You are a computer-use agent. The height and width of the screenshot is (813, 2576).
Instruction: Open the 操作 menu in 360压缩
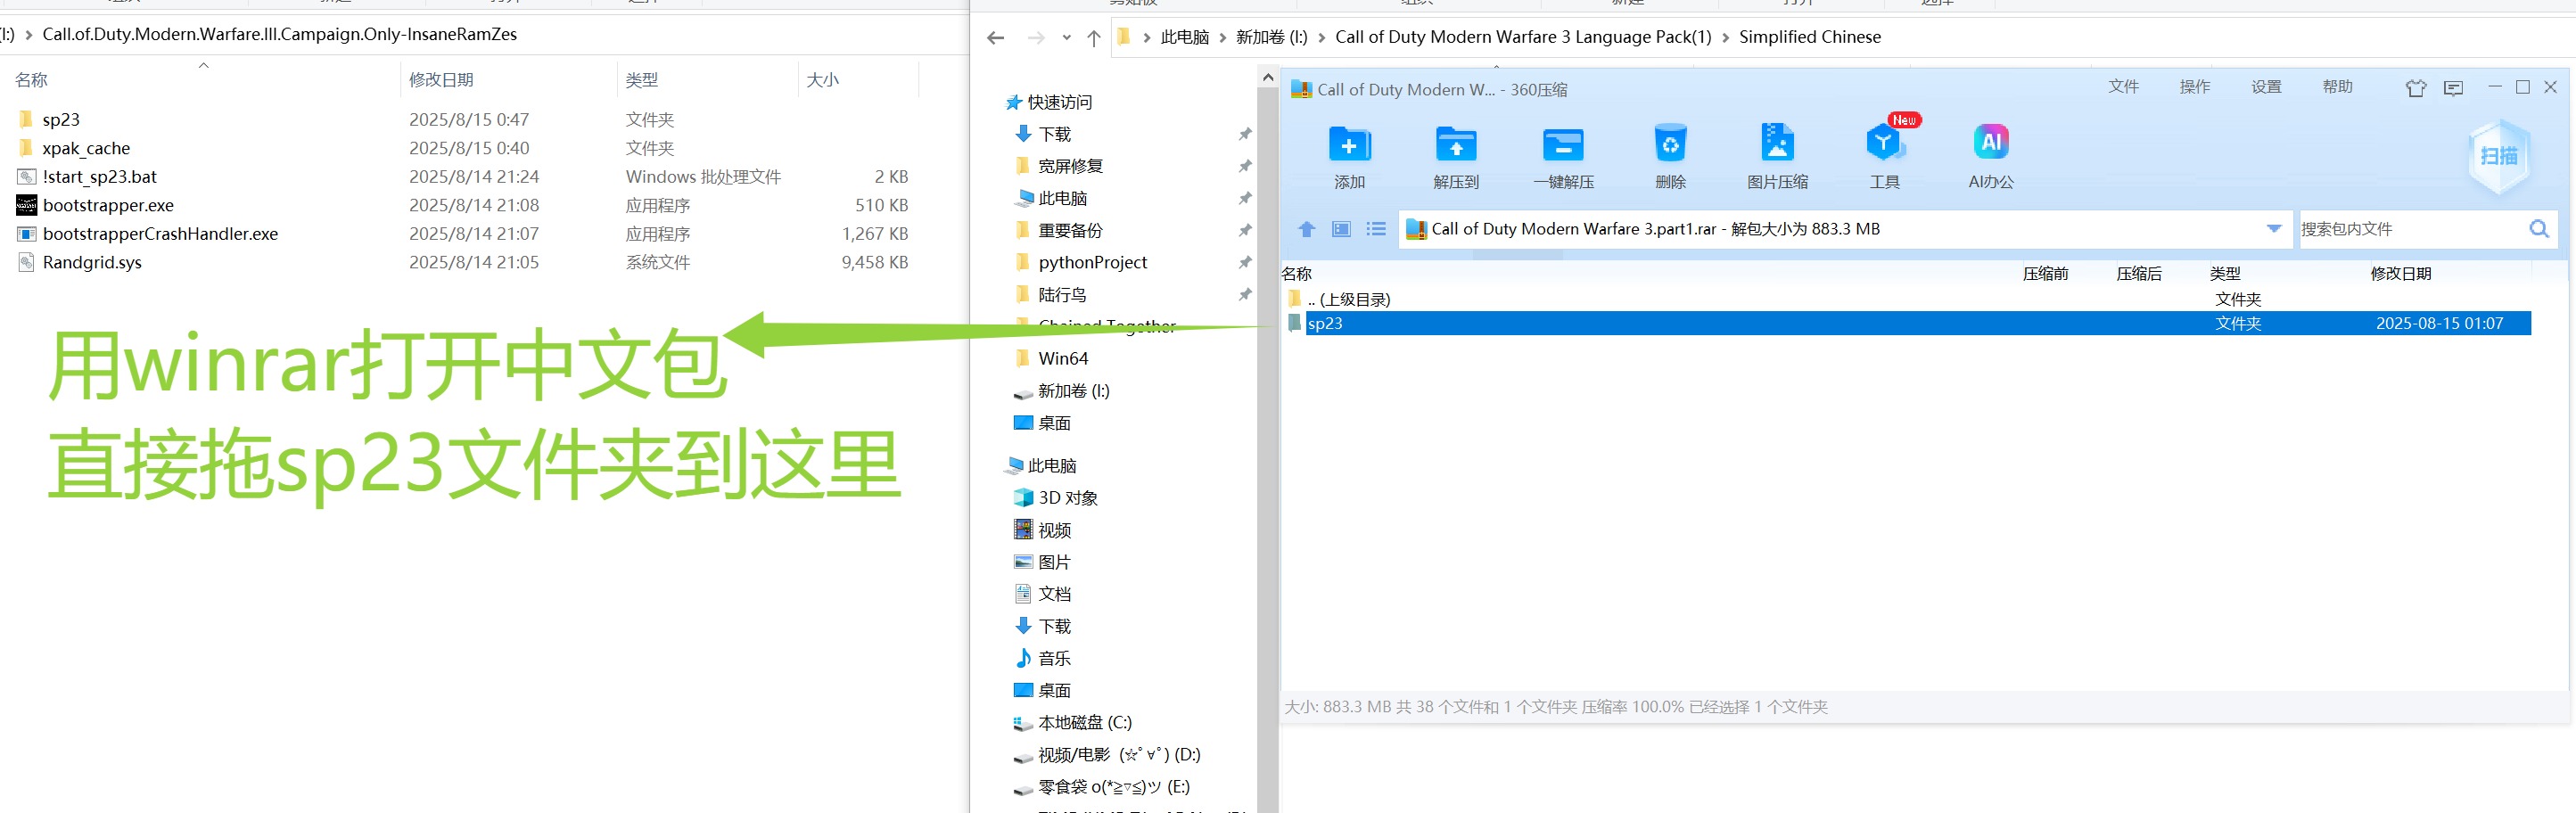click(x=2195, y=87)
